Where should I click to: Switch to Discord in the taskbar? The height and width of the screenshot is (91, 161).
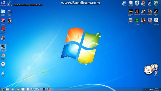(x=38, y=89)
